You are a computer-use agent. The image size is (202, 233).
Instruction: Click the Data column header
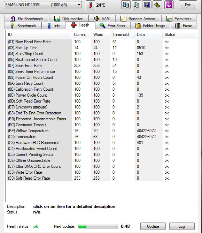[x=148, y=35]
